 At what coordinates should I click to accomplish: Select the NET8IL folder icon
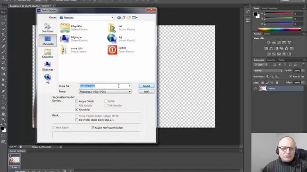[x=112, y=50]
